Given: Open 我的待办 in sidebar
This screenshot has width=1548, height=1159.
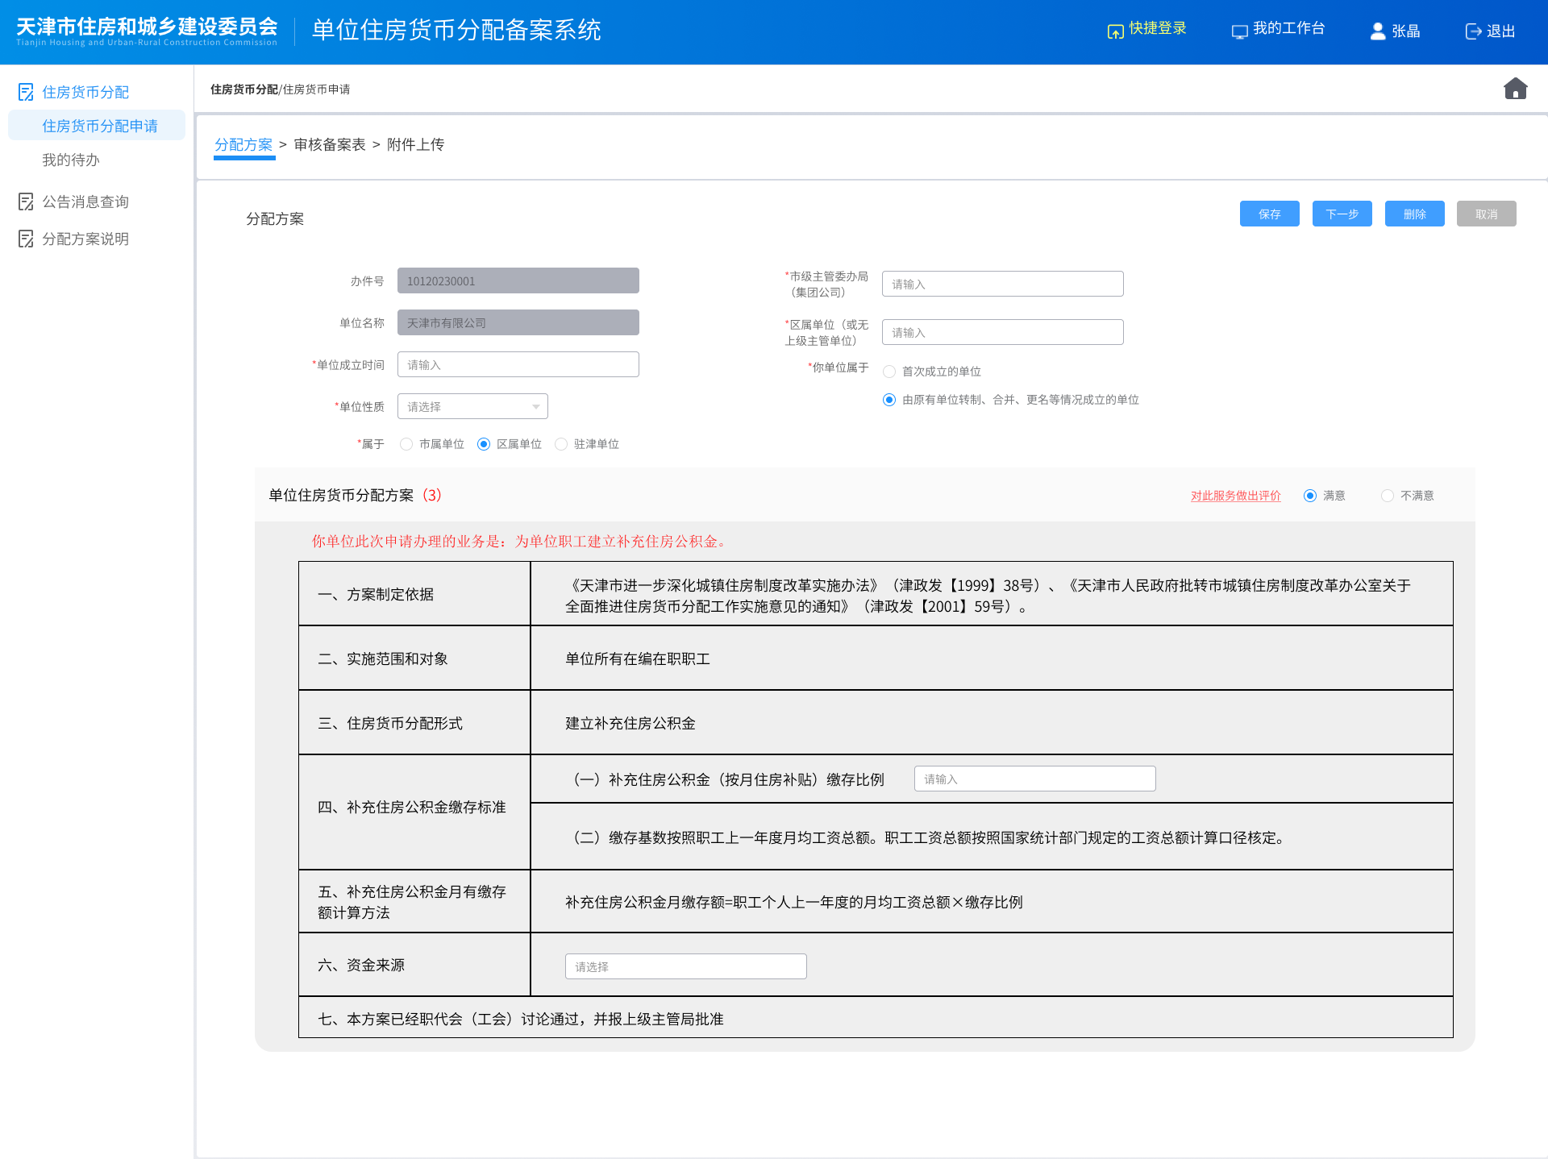Looking at the screenshot, I should (71, 160).
